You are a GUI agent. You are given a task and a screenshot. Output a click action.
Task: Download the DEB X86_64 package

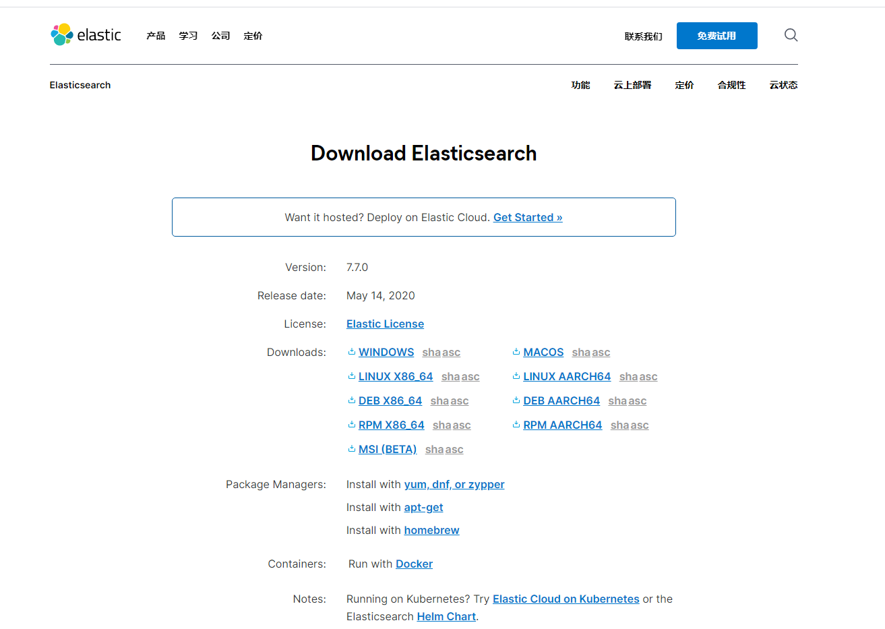(390, 400)
